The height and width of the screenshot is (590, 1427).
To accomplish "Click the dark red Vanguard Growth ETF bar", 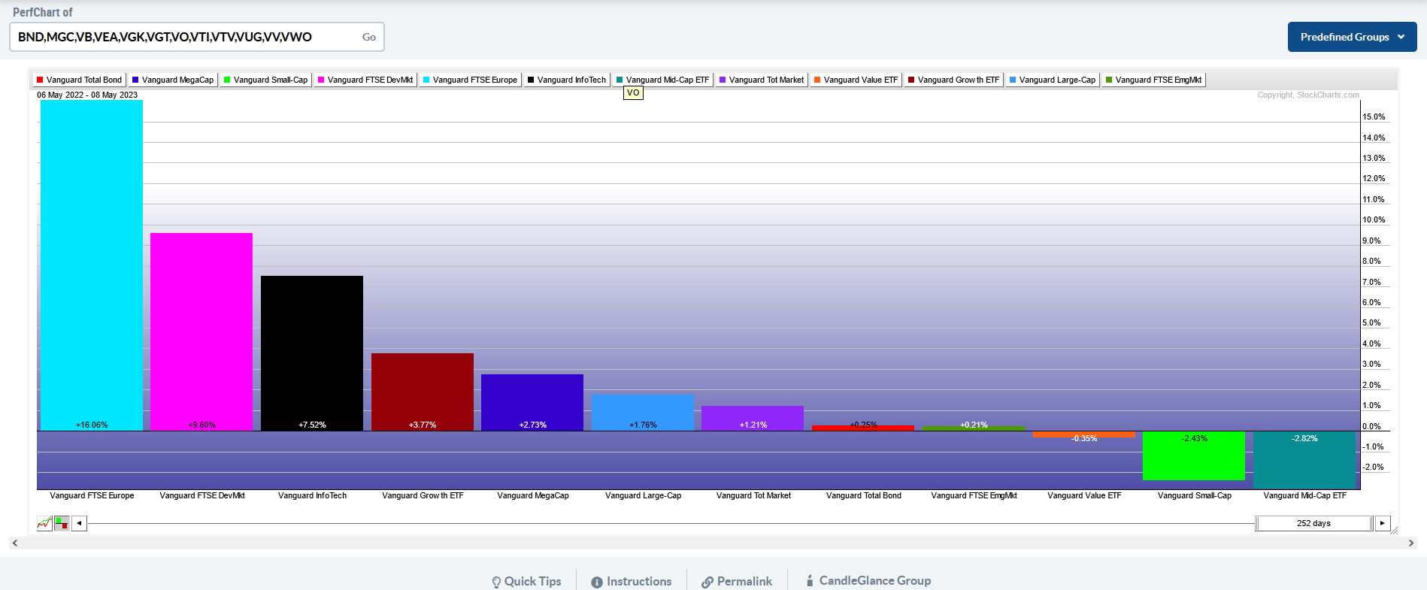I will pyautogui.click(x=423, y=392).
